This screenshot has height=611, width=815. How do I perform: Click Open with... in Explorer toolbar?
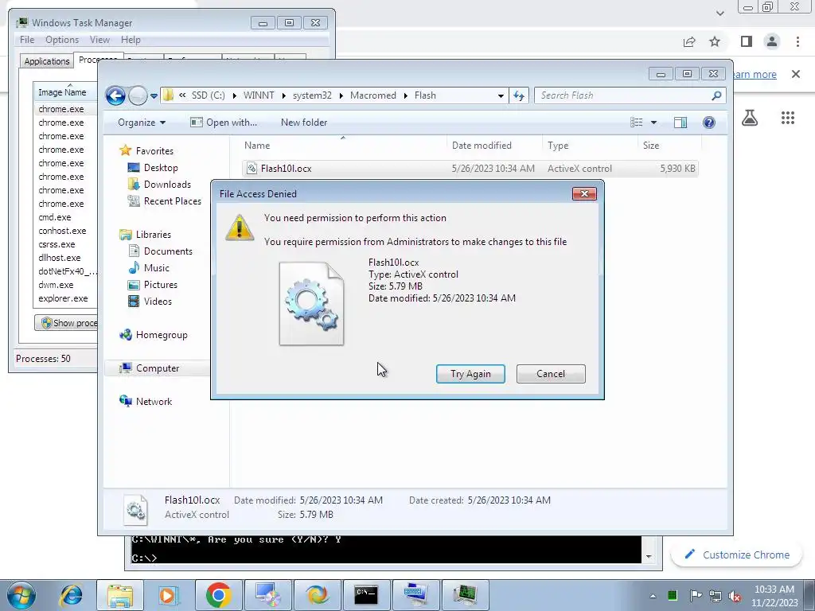coord(224,123)
